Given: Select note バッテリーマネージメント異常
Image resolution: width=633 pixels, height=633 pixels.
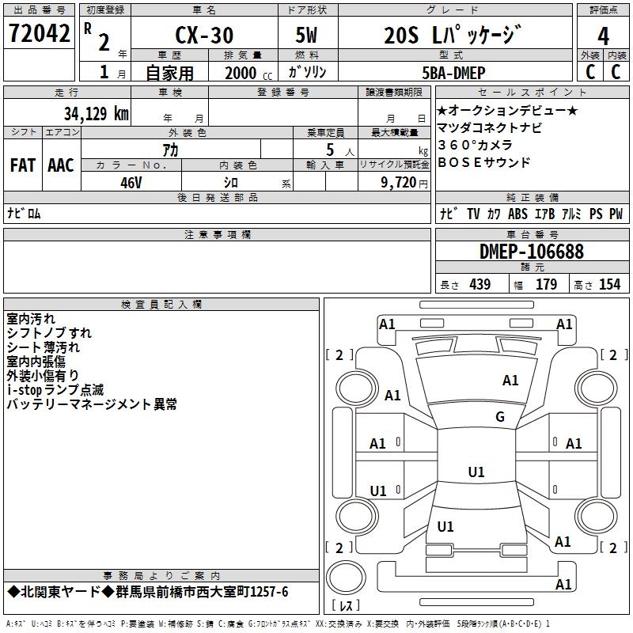Looking at the screenshot, I should (x=92, y=404).
